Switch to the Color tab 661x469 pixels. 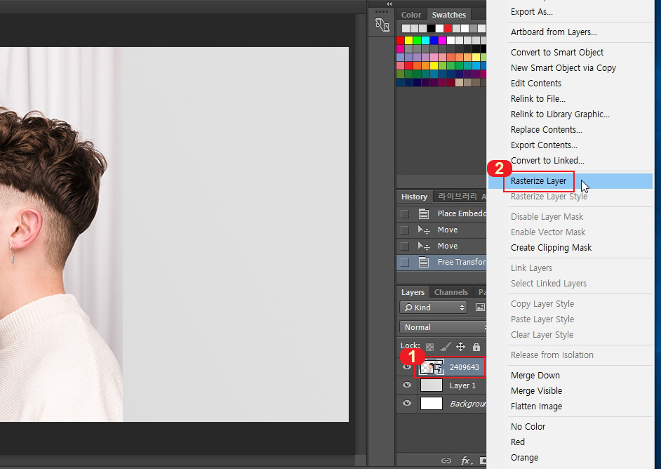coord(411,15)
